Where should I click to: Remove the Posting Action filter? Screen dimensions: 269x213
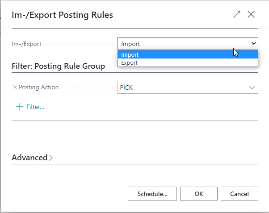pyautogui.click(x=15, y=87)
